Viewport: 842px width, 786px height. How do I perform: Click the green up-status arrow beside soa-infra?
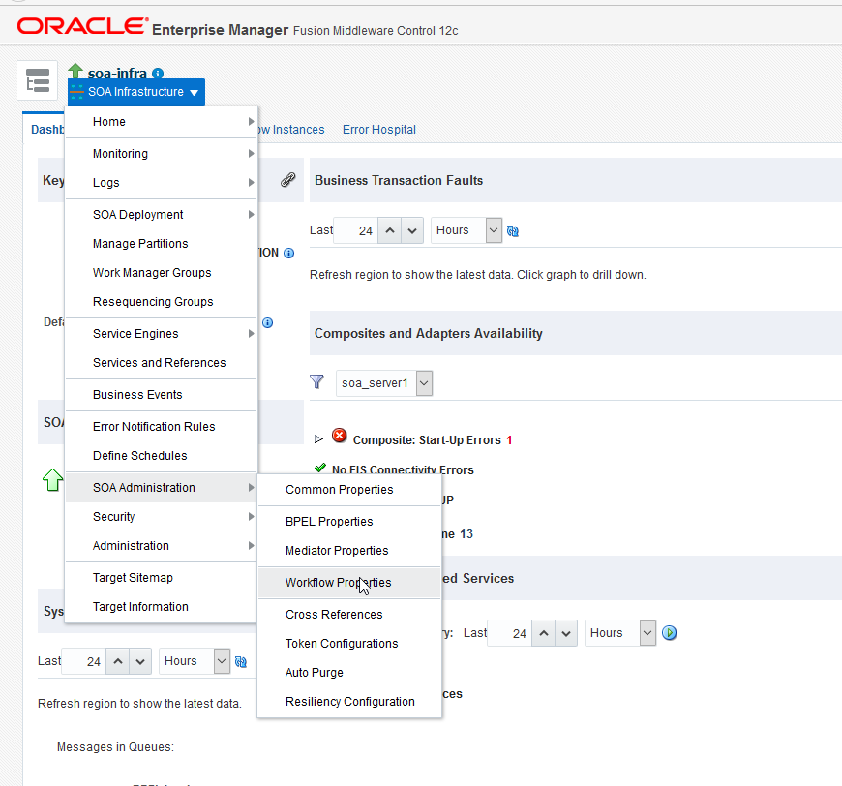tap(75, 71)
